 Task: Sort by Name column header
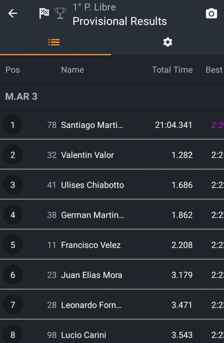72,70
